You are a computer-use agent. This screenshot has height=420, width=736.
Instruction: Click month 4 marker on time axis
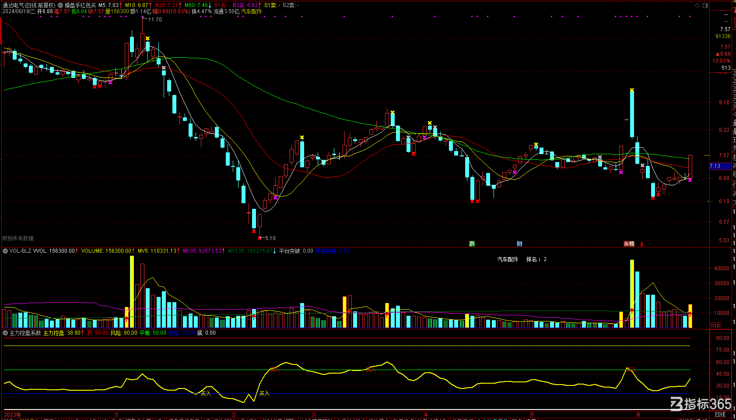pyautogui.click(x=426, y=414)
